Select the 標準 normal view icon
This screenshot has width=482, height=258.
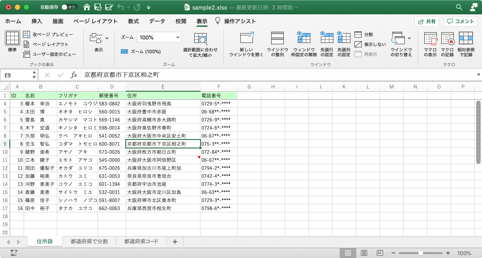coord(12,38)
